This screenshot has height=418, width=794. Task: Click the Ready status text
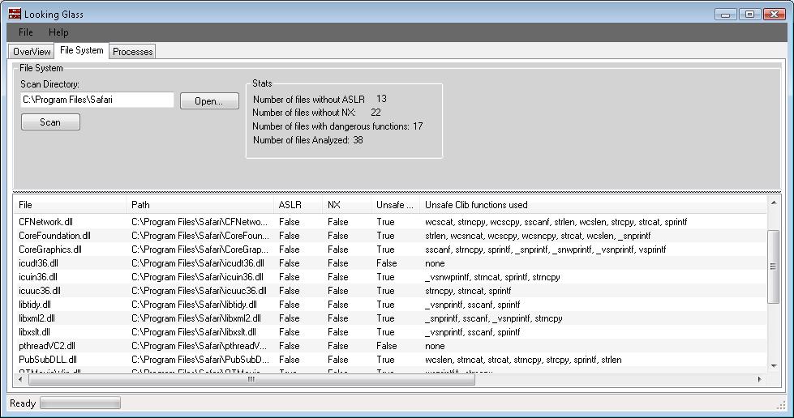click(23, 403)
